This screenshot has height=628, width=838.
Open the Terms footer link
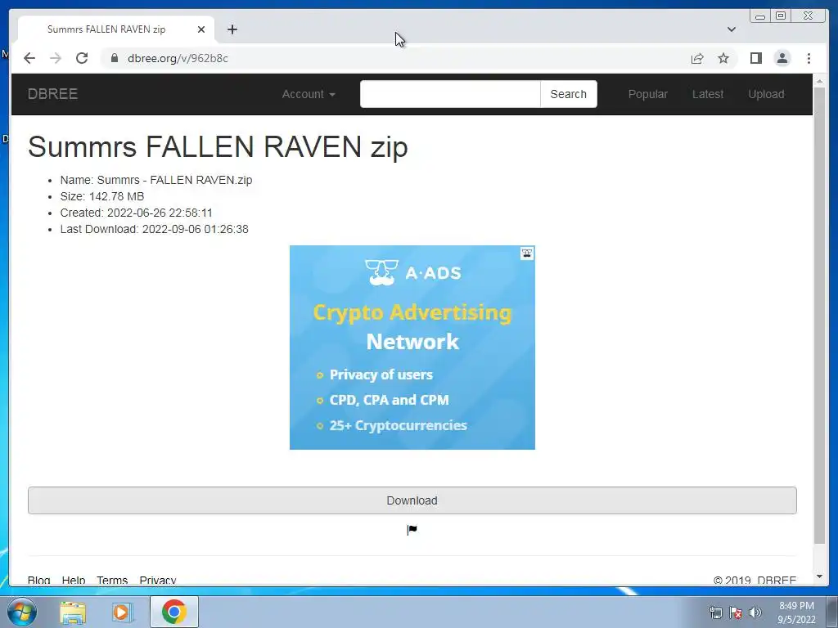112,580
